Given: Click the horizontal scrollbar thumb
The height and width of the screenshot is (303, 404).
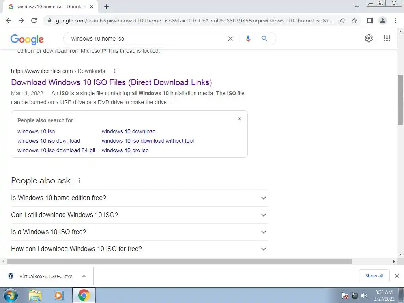Looking at the screenshot, I should pos(179,261).
